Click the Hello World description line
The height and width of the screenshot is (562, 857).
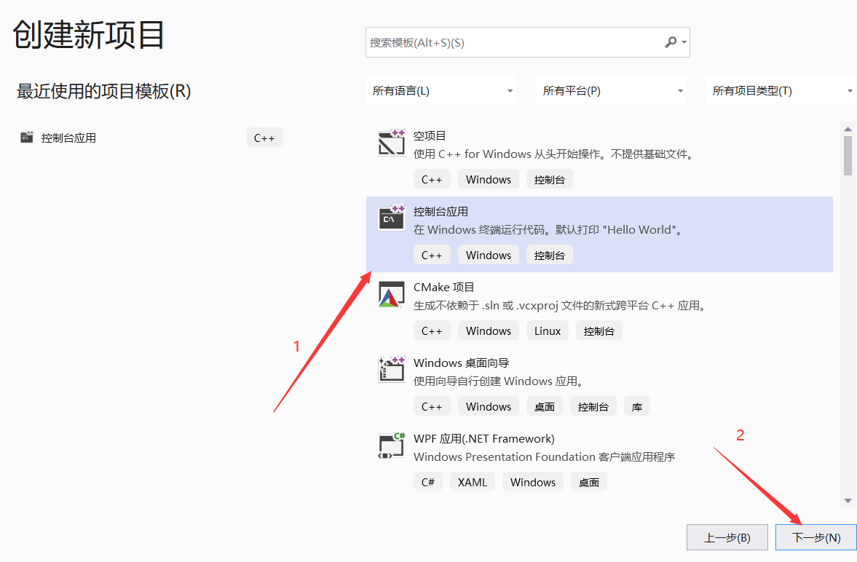pos(548,229)
